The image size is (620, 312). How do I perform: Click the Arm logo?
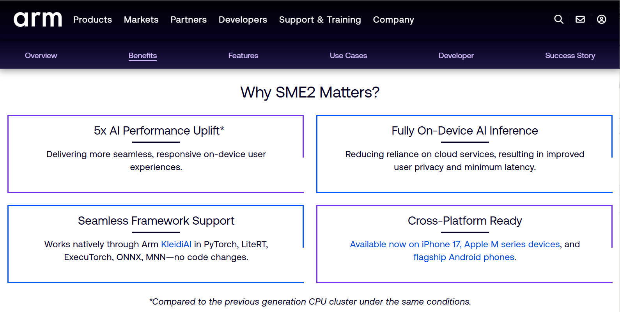coord(38,19)
